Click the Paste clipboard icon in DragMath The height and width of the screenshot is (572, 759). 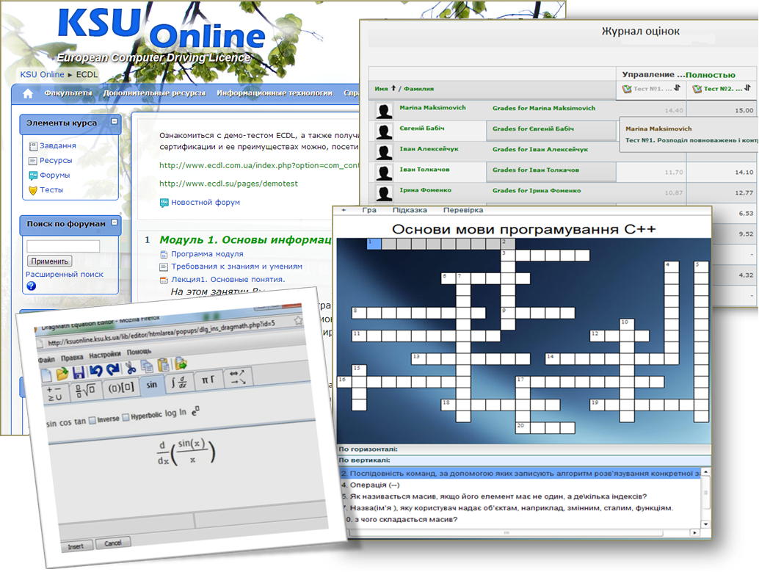(163, 364)
